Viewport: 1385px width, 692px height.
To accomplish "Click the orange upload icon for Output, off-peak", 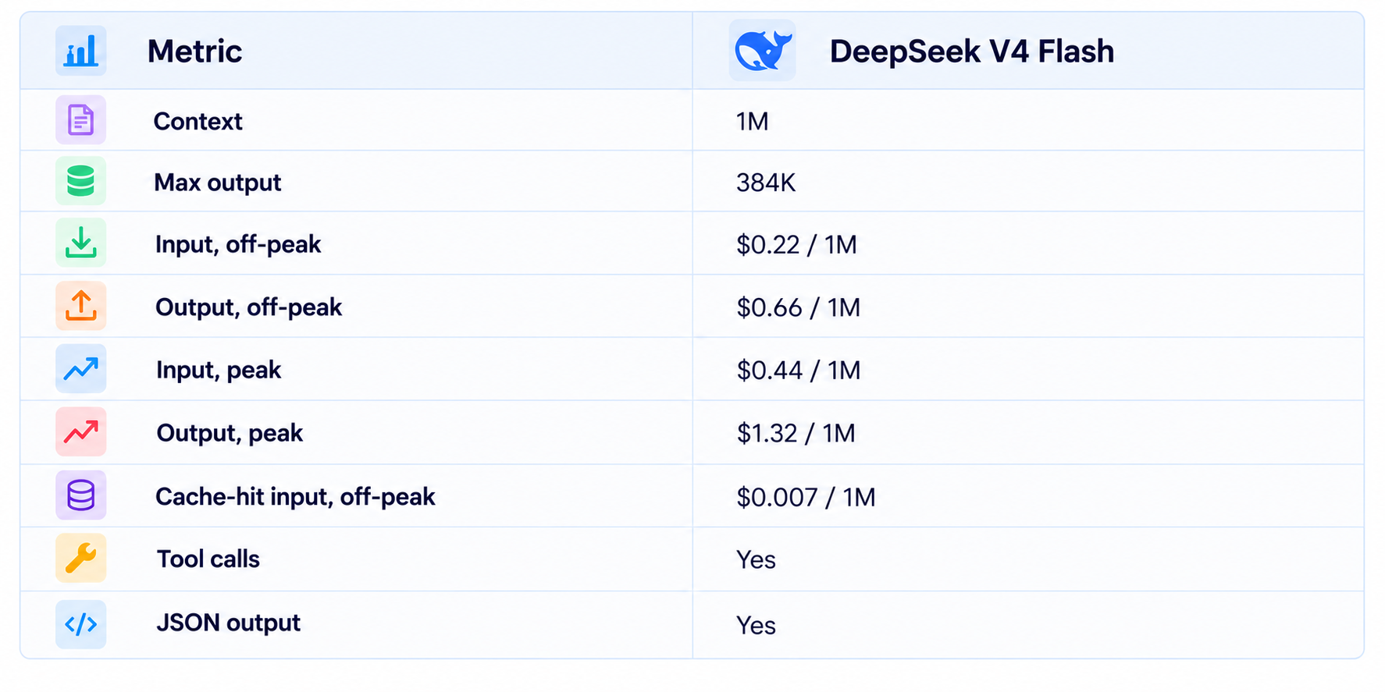I will [x=80, y=306].
